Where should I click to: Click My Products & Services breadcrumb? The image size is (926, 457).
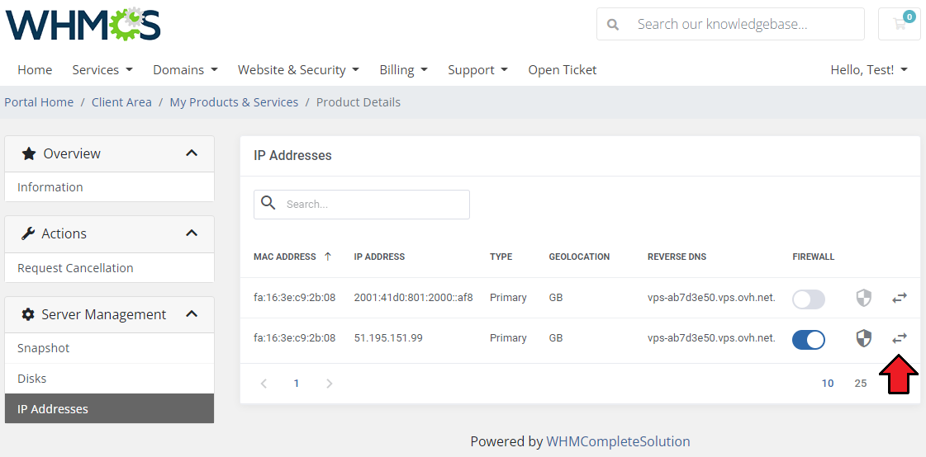coord(234,102)
